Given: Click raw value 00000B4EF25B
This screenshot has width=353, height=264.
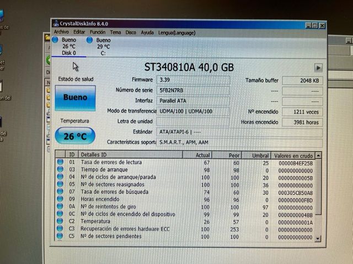Looking at the screenshot, I should [296, 163].
